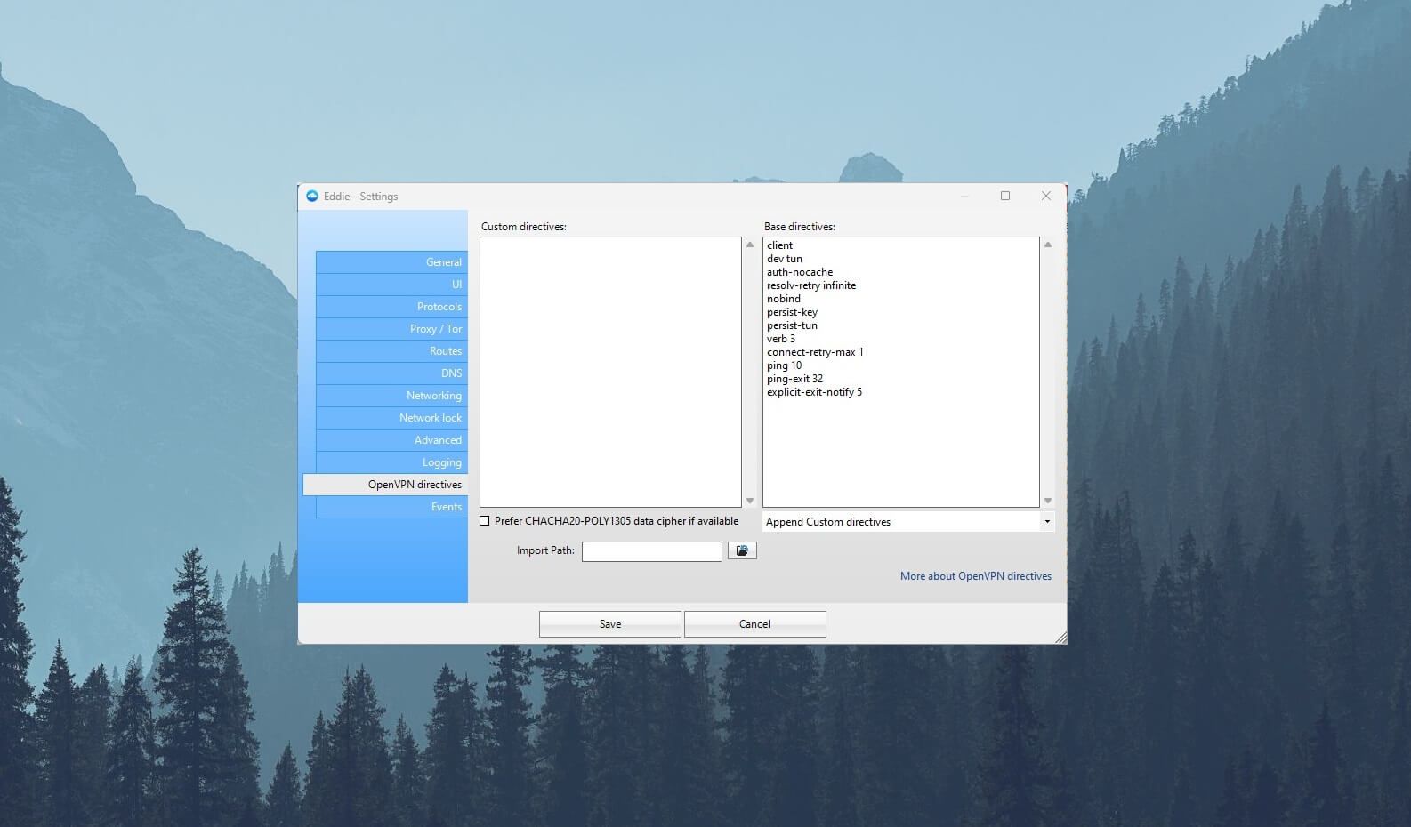
Task: Switch to the Networking tab
Action: pos(391,396)
